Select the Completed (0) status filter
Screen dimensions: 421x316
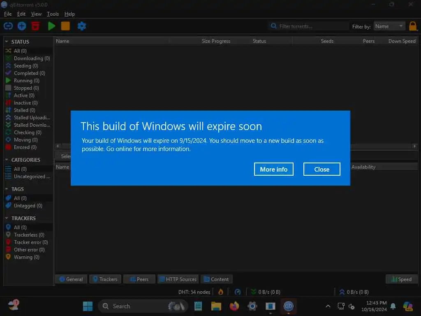[28, 73]
